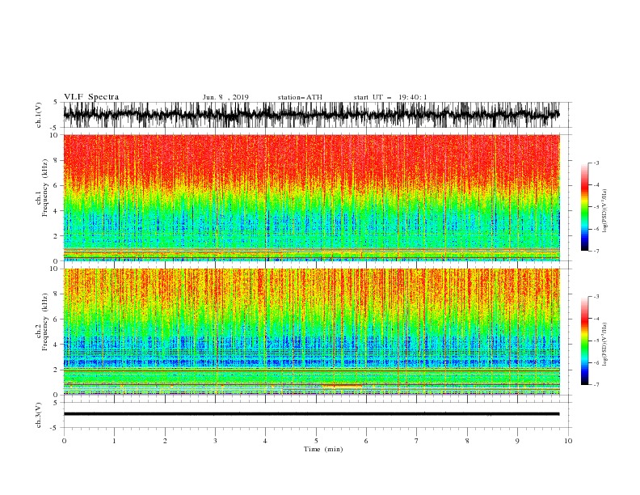
Task: Click inside the ch.2 spectrogram panel
Action: pos(311,332)
